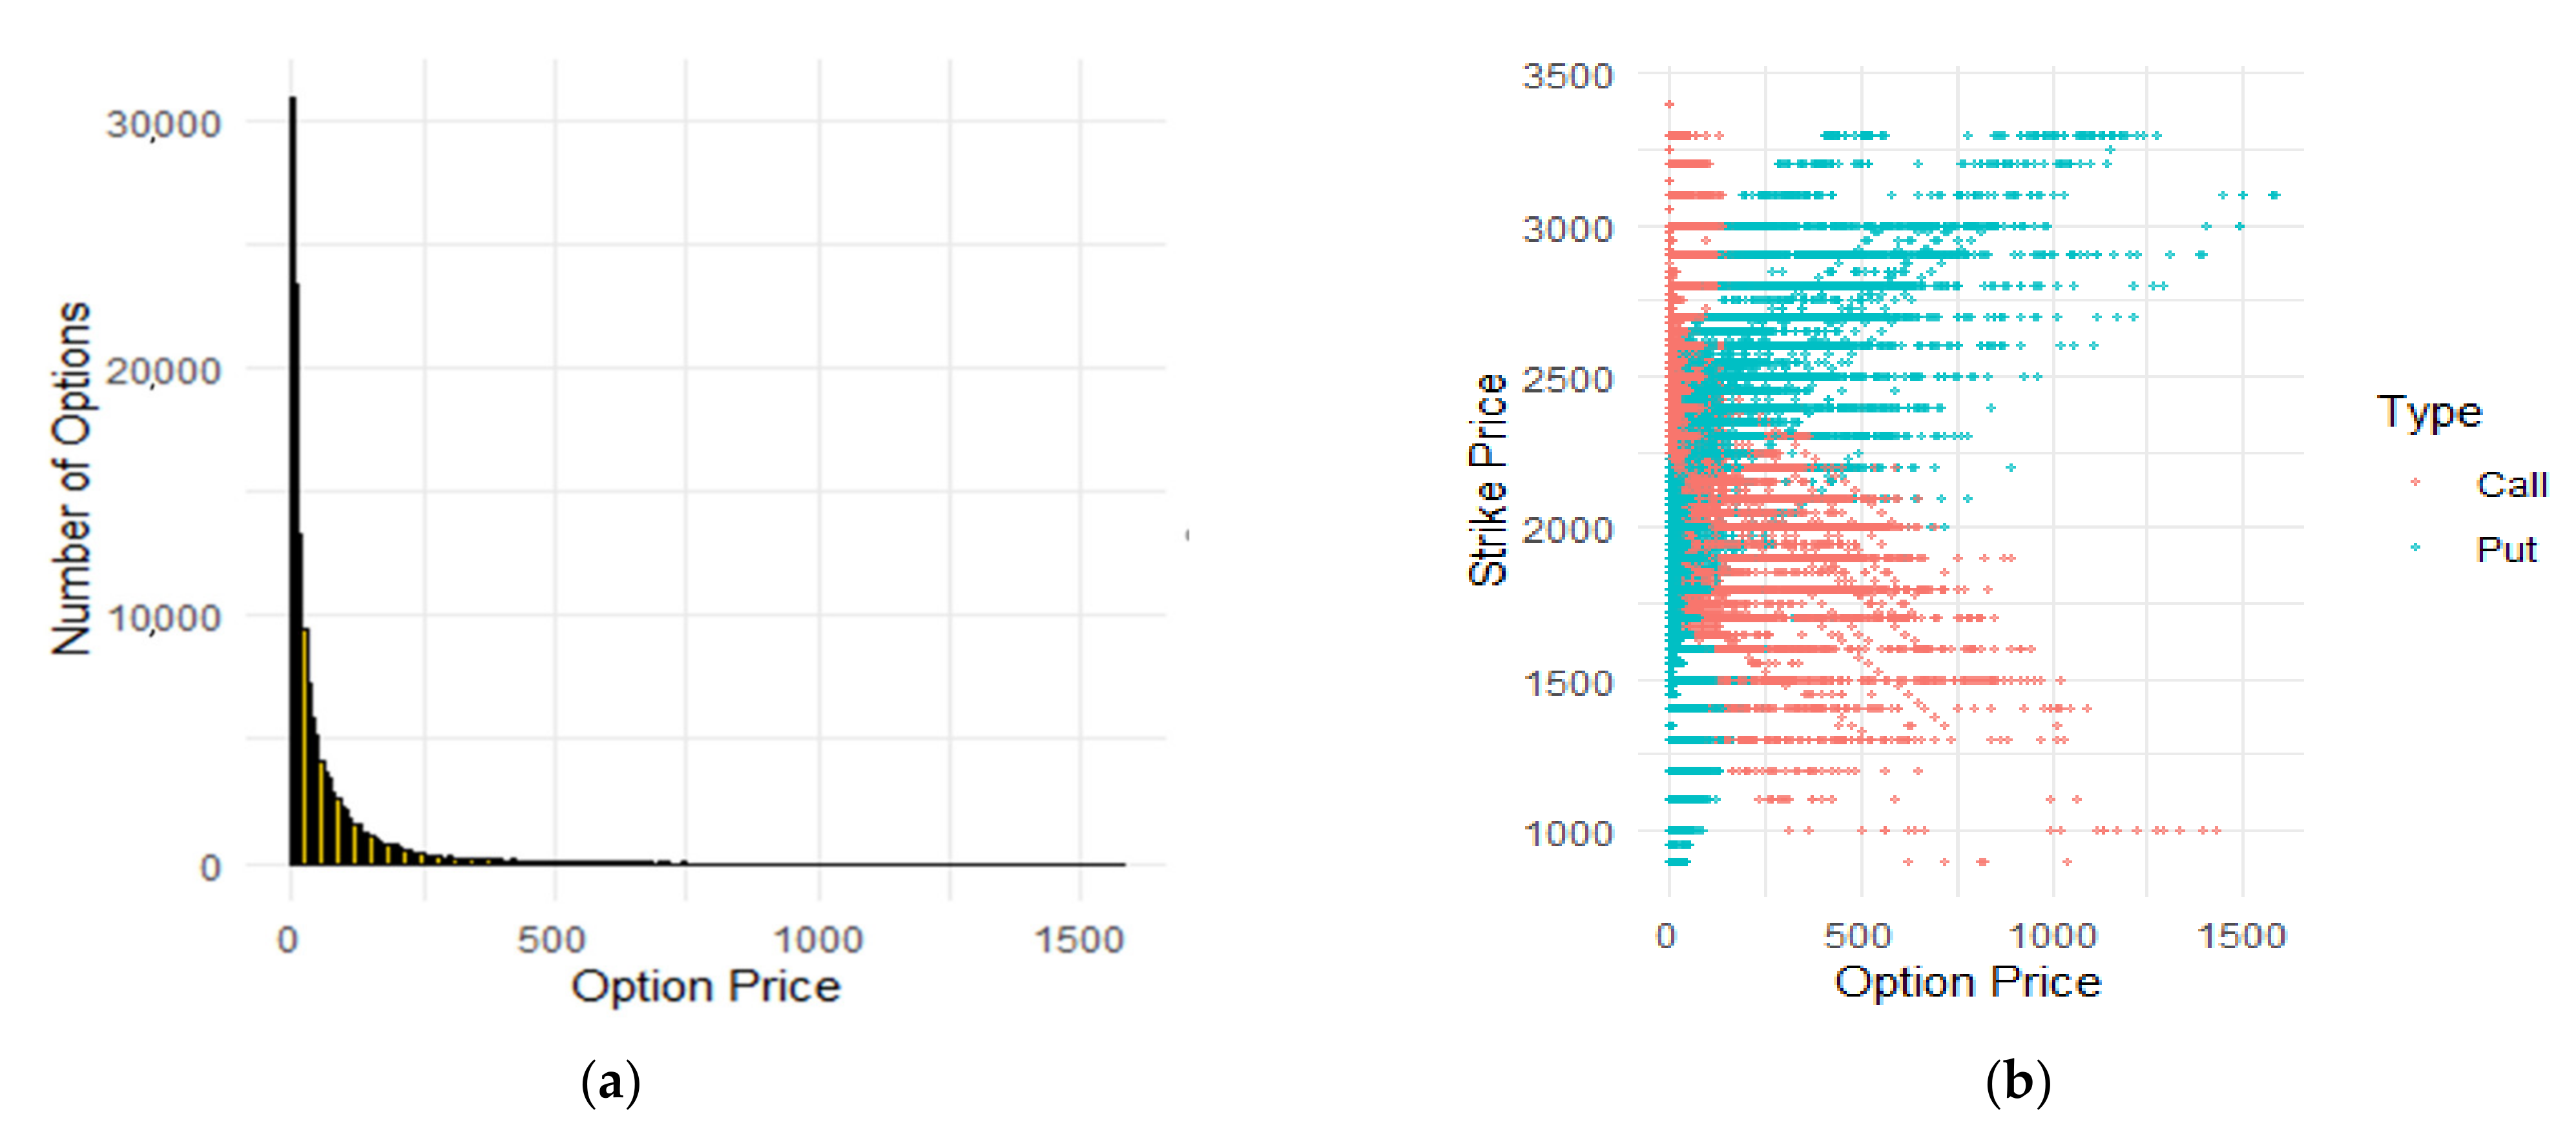Click the 20,000 tick label on histogram
2576x1136 pixels.
click(x=163, y=370)
